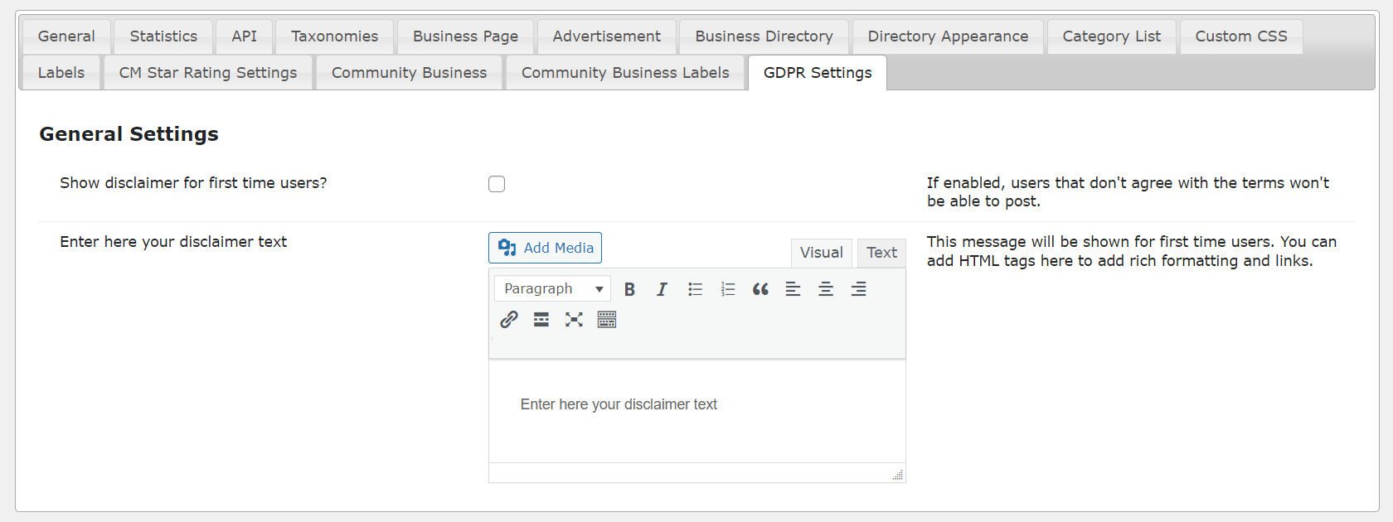
Task: Insert the Read More tag
Action: [541, 320]
